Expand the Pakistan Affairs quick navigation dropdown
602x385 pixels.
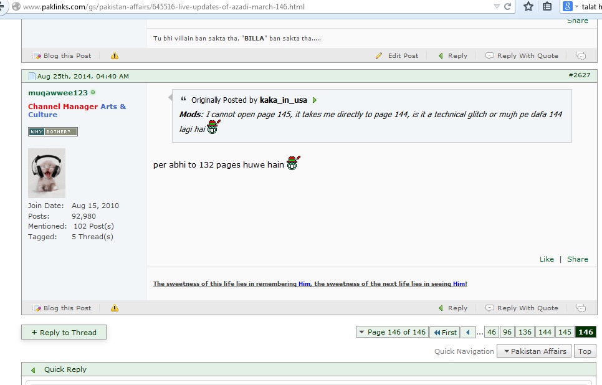535,351
